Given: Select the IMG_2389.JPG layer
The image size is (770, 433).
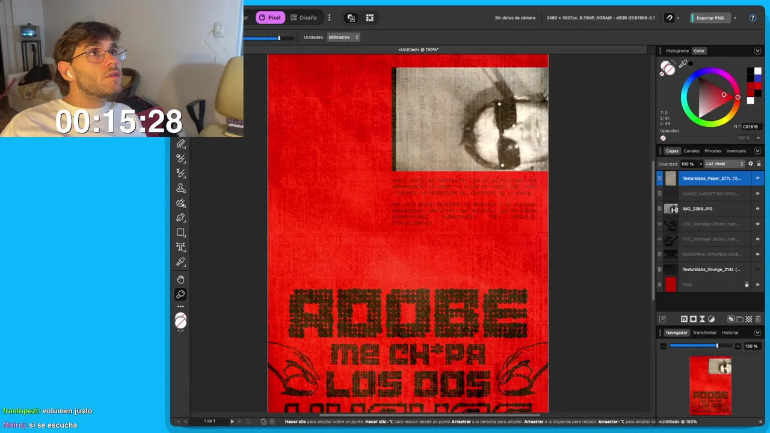Looking at the screenshot, I should pyautogui.click(x=709, y=209).
